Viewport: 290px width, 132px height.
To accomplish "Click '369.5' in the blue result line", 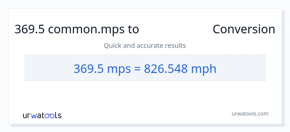I will click(x=87, y=69).
